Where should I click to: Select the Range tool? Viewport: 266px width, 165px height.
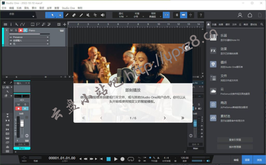tap(60, 15)
